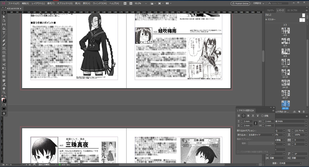Image resolution: width=309 pixels, height=167 pixels.
Task: Edit page size icon in Pages panel
Action: [x=294, y=112]
